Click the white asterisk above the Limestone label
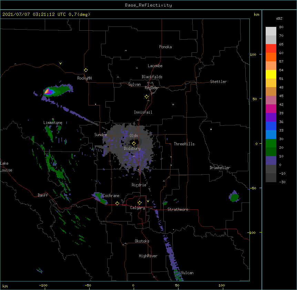Screen dimensions: 297x290 pos(53,119)
